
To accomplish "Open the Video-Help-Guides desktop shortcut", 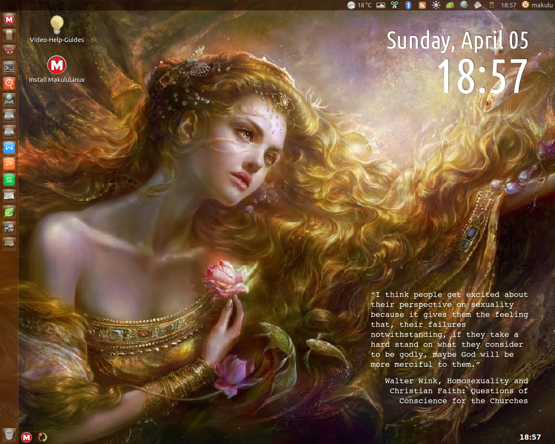I will click(57, 29).
